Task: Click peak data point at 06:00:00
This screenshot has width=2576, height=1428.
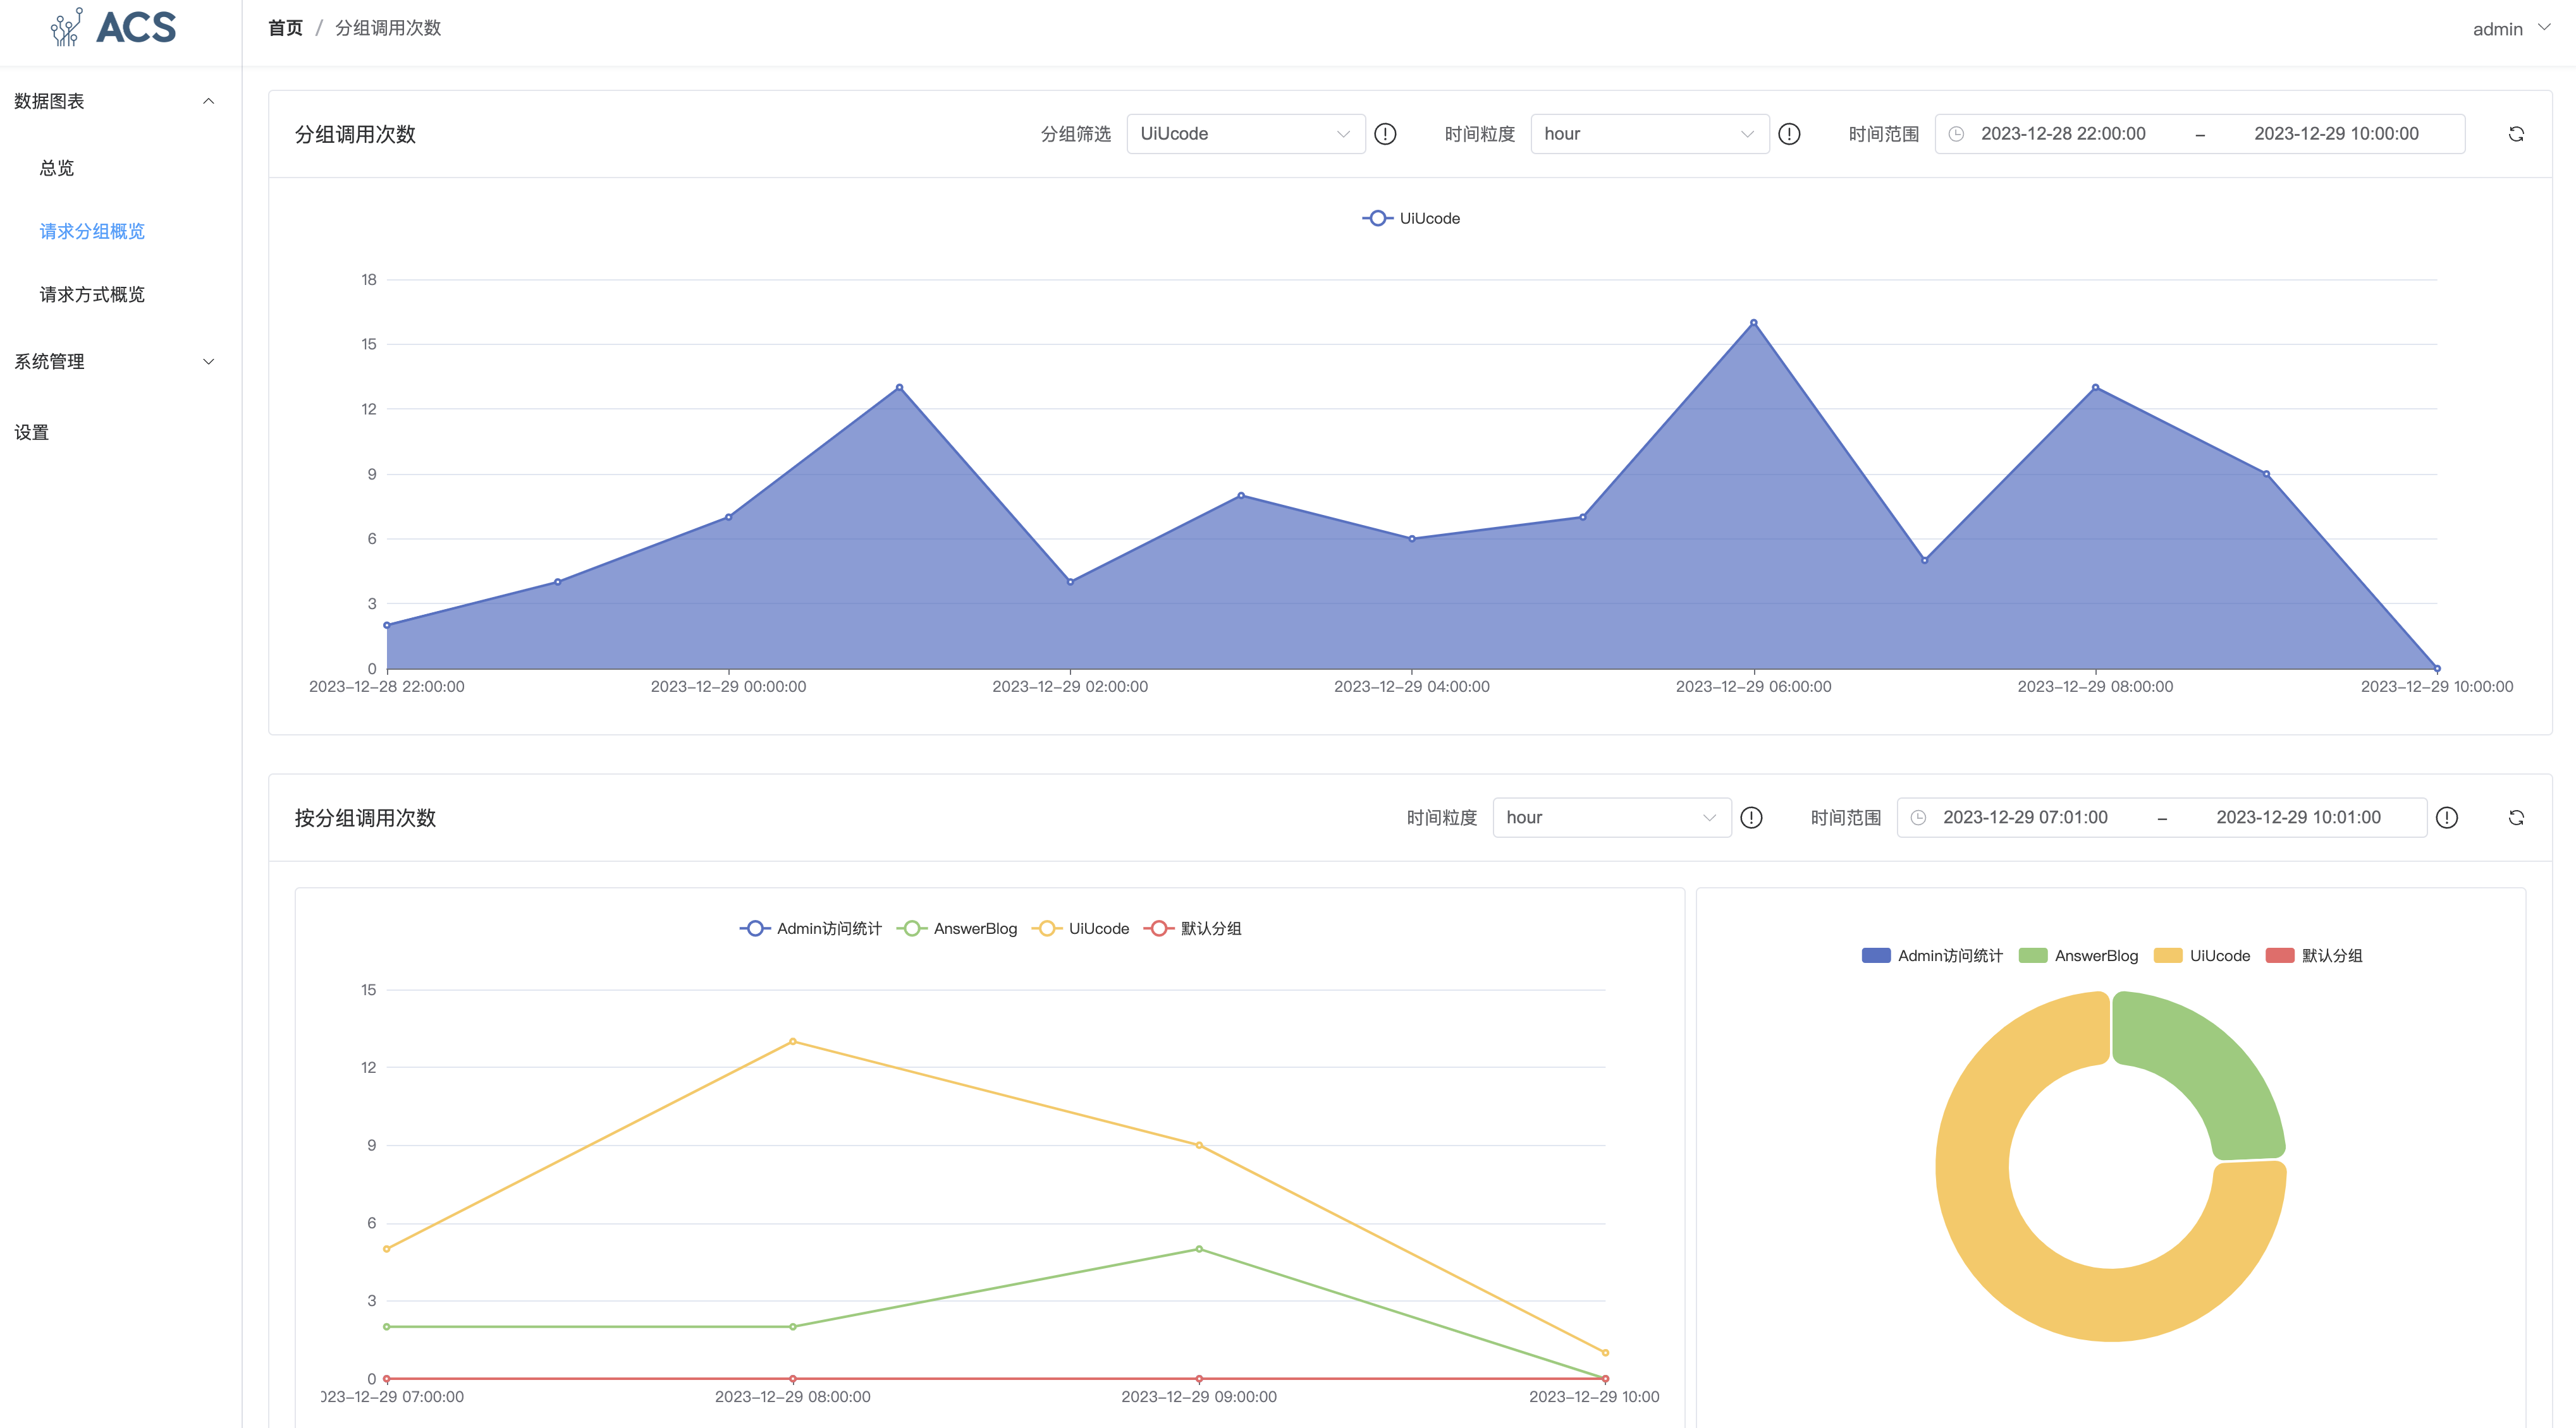Action: (x=1753, y=323)
